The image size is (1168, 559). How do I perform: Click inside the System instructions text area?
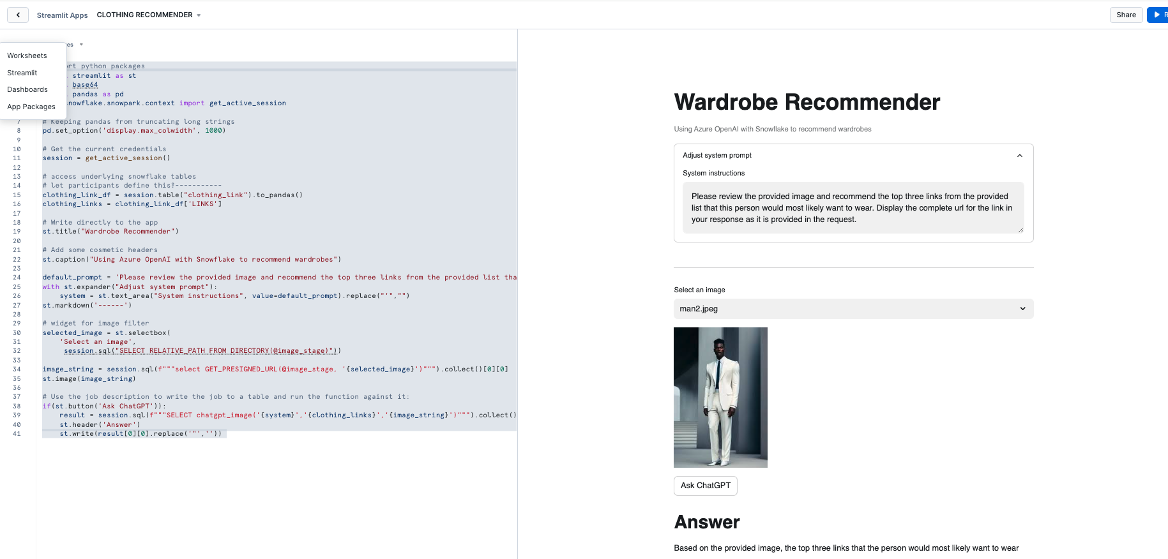pyautogui.click(x=853, y=207)
